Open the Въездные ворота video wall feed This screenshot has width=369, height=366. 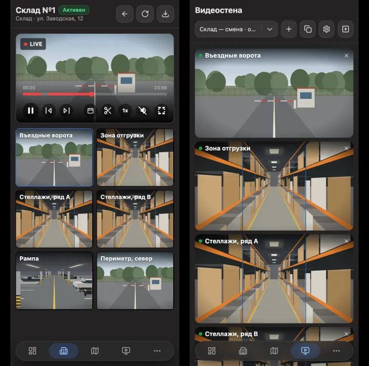274,93
